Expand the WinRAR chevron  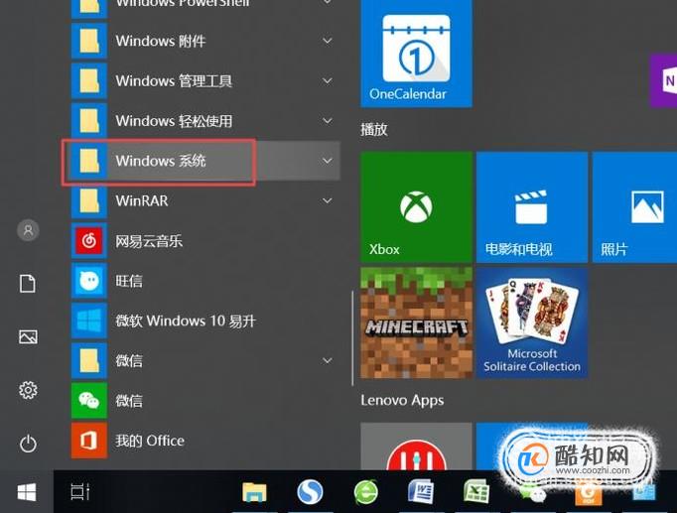pyautogui.click(x=328, y=201)
